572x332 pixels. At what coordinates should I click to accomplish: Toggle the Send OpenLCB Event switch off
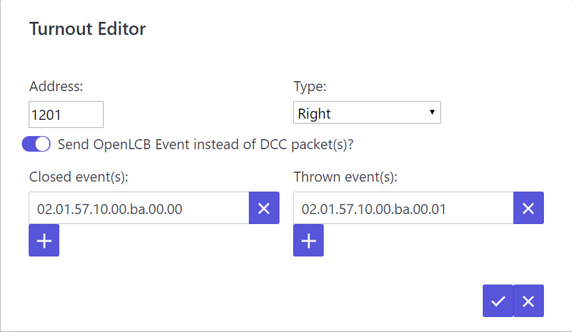click(36, 144)
